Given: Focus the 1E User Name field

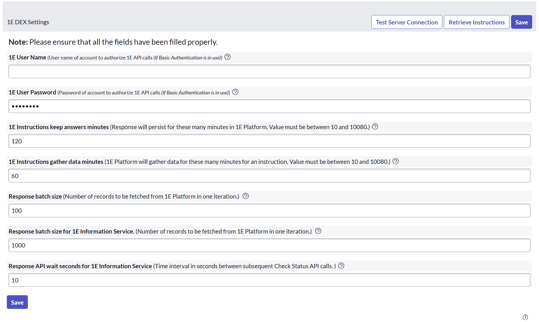Looking at the screenshot, I should coord(269,72).
